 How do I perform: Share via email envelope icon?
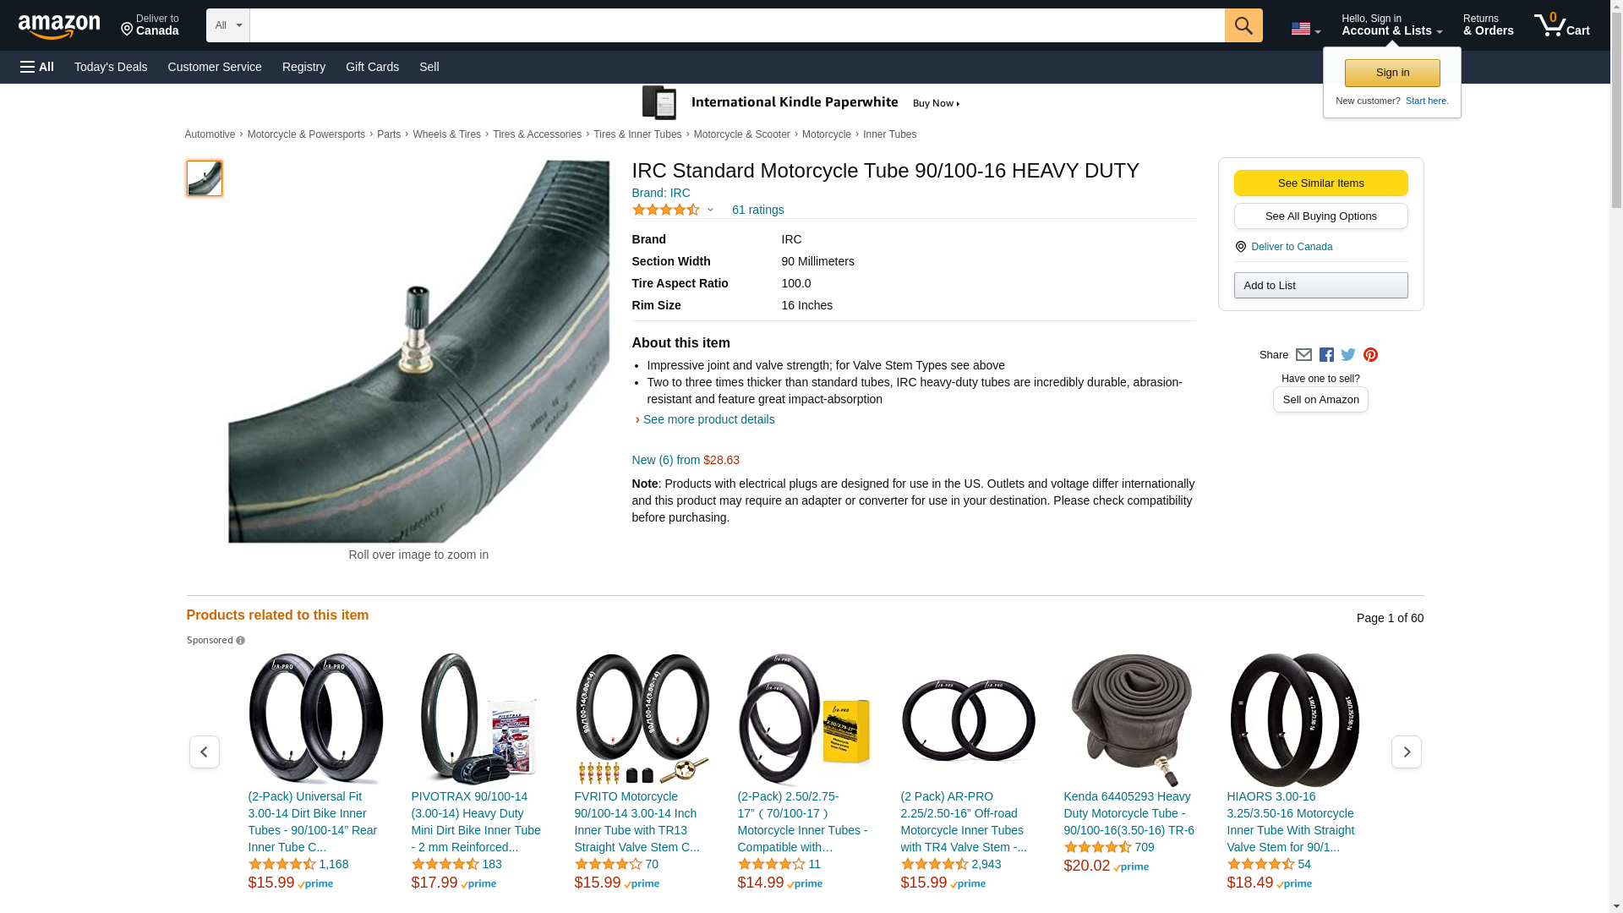point(1303,355)
